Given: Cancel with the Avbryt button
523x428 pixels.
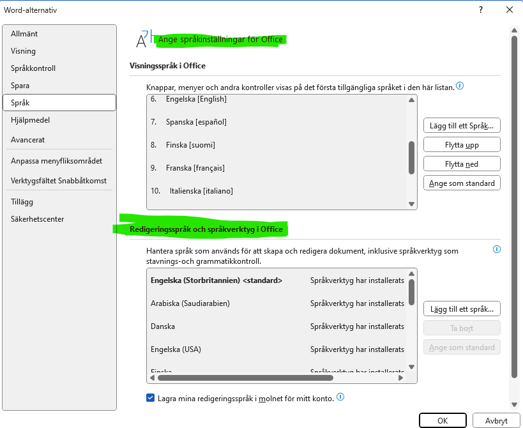Looking at the screenshot, I should (x=496, y=421).
